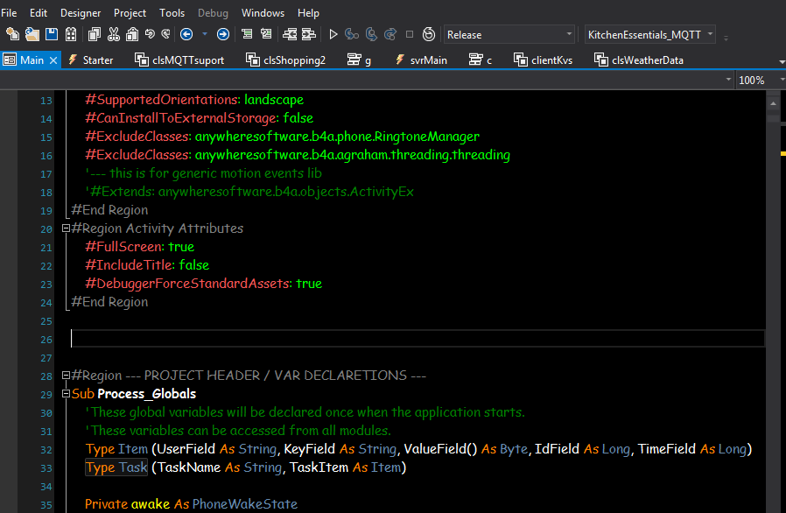Open the Release build configuration dropdown
The height and width of the screenshot is (513, 786).
tap(509, 35)
